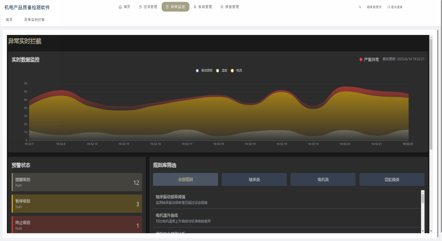The image size is (442, 241).
Task: Open the 首页 breadcrumb tab
Action: [9, 20]
